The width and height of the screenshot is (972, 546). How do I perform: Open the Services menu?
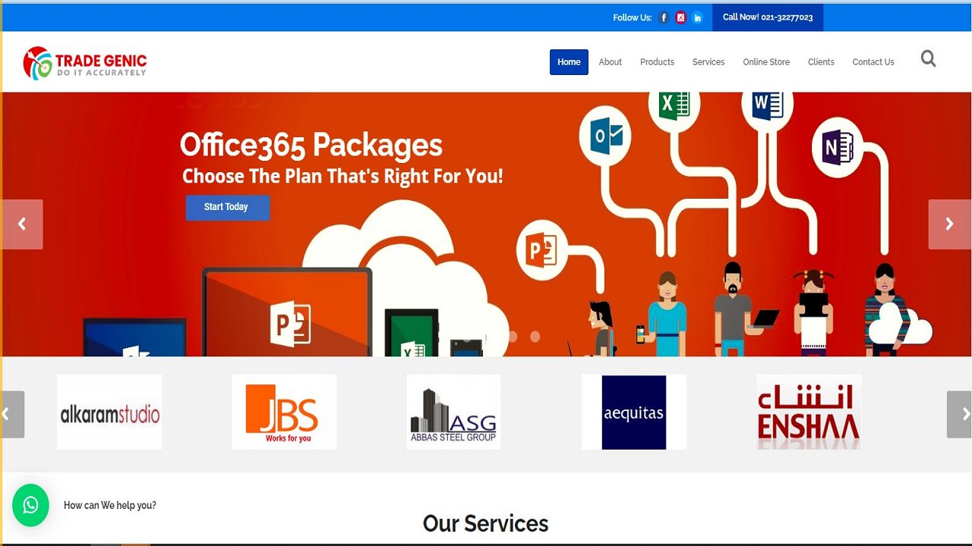point(708,62)
